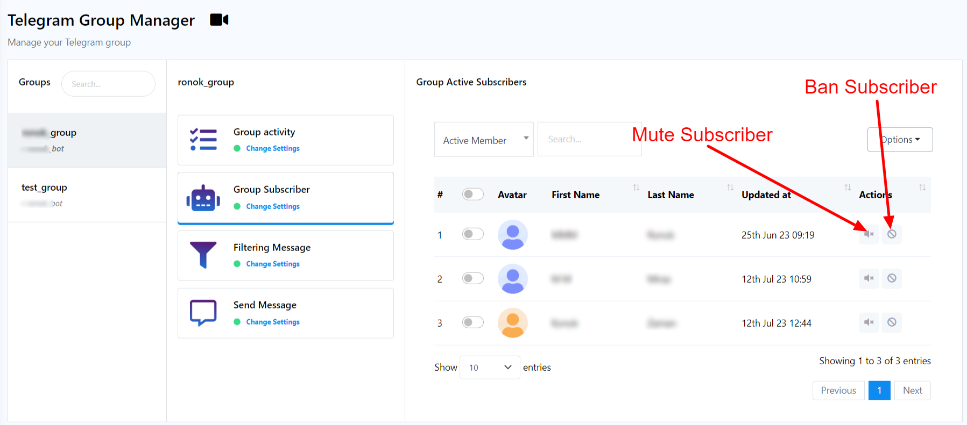The image size is (967, 425).
Task: Click the Send Message chat bubble icon
Action: pyautogui.click(x=203, y=313)
